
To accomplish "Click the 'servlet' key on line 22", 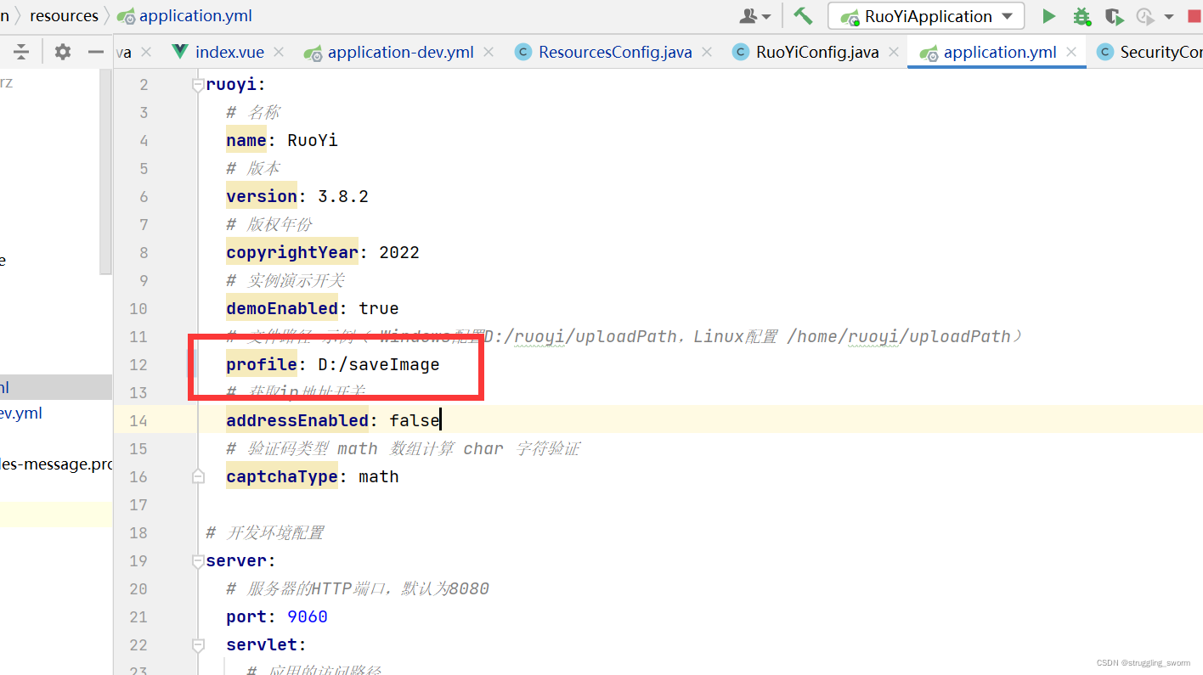I will coord(262,645).
